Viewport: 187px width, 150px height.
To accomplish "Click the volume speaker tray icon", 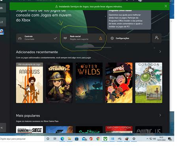I will click(x=154, y=139).
